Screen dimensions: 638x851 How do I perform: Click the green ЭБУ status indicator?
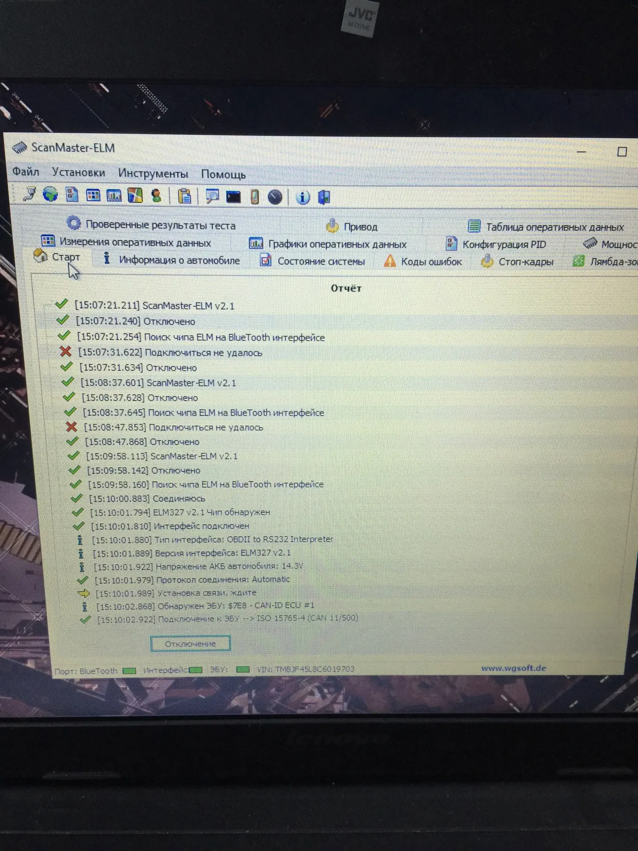click(x=242, y=669)
